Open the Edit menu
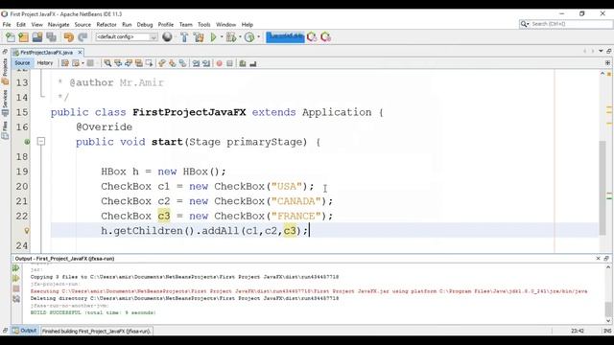The height and width of the screenshot is (345, 614). pos(21,25)
